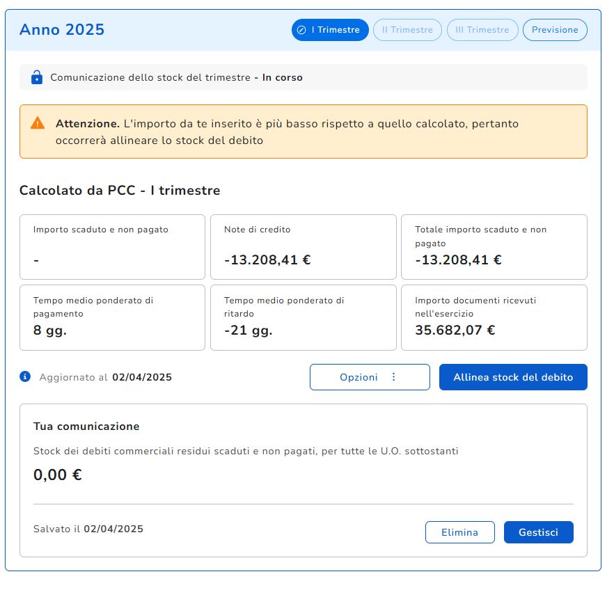Viewport: 614px width, 590px height.
Task: Click the blue lock icon
Action: click(x=37, y=77)
